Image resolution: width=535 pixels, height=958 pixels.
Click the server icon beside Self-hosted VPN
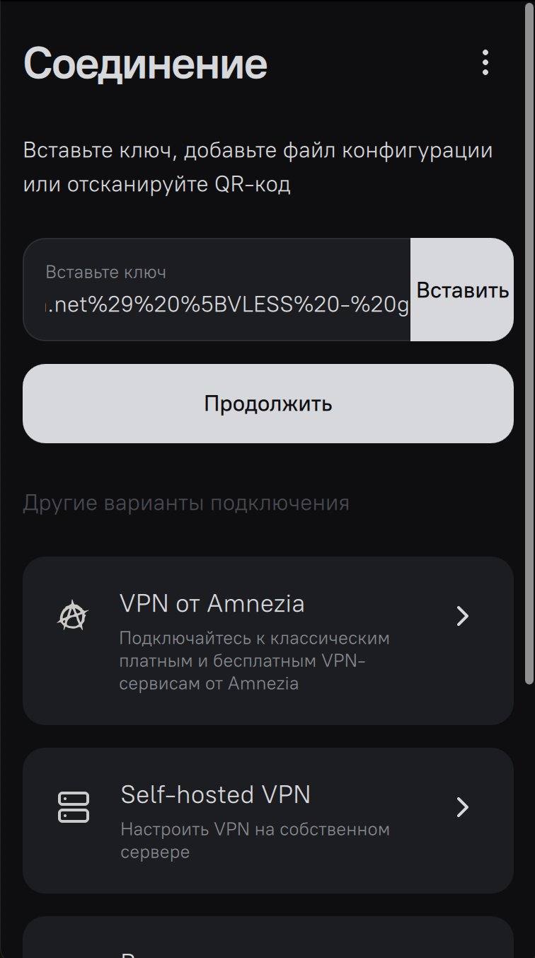point(73,807)
